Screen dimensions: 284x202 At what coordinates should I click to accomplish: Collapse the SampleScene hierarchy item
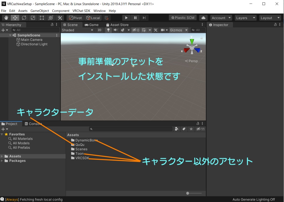10,35
